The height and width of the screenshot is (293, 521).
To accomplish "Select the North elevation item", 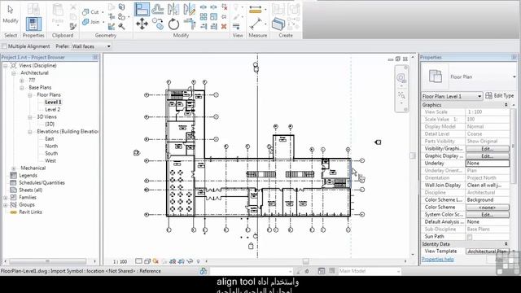I will (x=51, y=146).
